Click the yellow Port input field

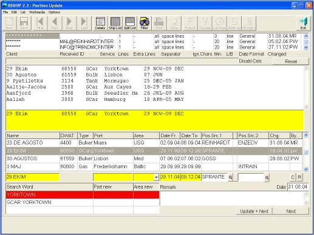pos(113,177)
